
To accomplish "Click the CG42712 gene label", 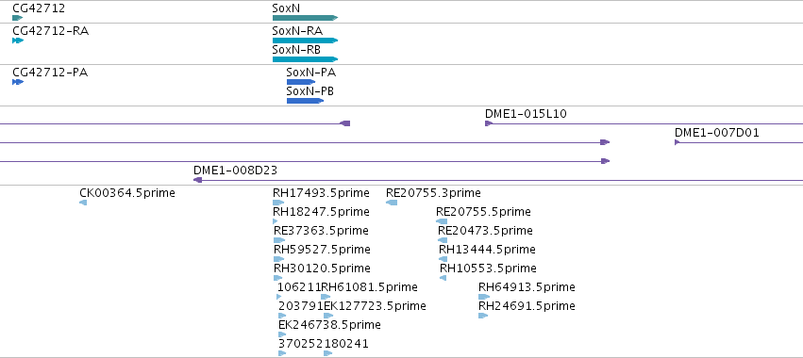I will coord(39,8).
